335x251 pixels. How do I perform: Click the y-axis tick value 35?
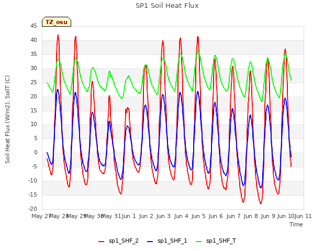(33, 54)
